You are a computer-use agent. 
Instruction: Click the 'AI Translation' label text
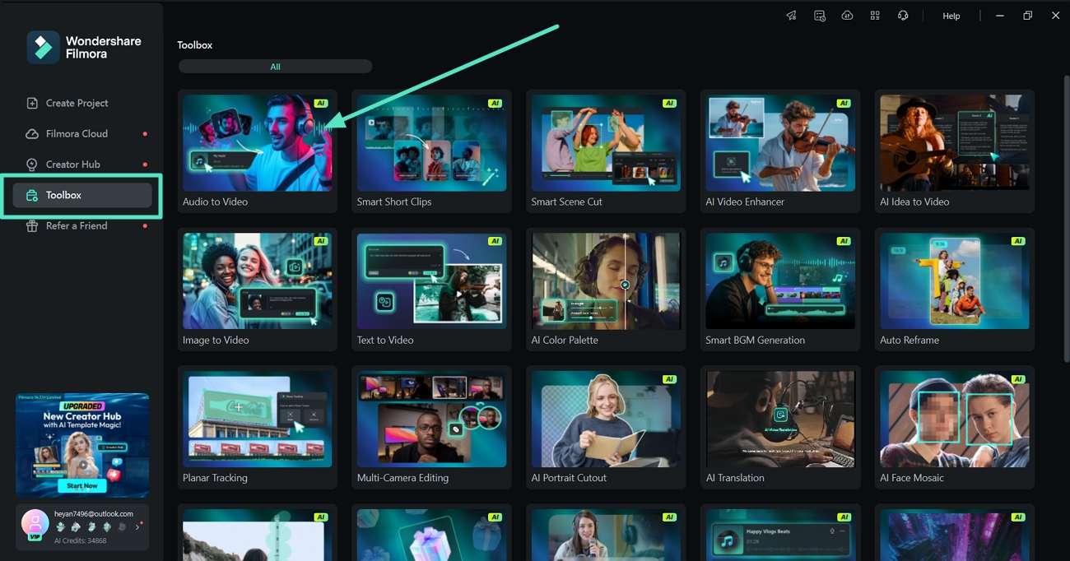pyautogui.click(x=735, y=478)
